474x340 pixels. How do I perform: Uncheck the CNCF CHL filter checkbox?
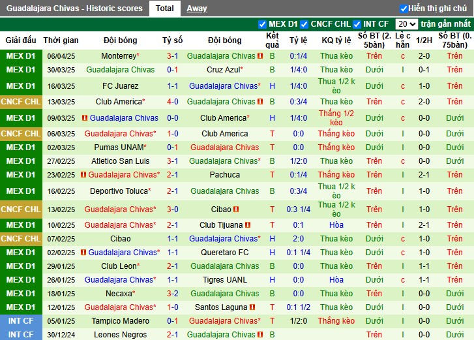click(304, 24)
